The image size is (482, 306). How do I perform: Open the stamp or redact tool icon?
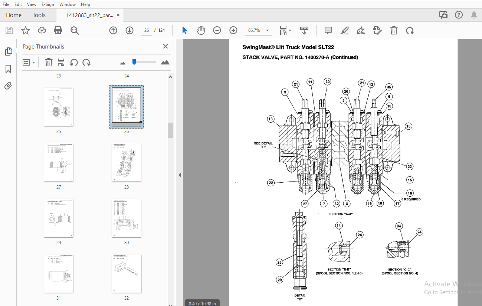tap(377, 30)
